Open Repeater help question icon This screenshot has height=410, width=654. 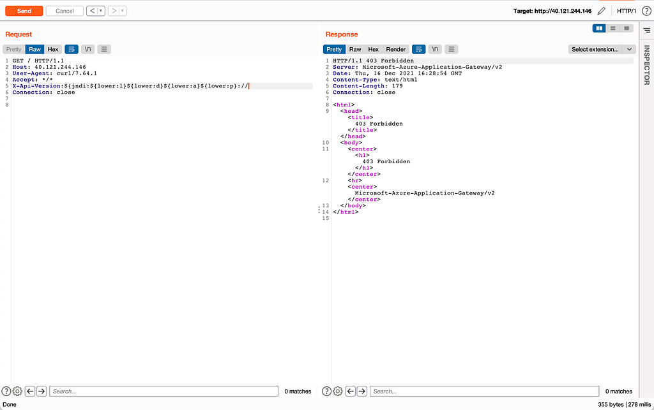tap(646, 11)
